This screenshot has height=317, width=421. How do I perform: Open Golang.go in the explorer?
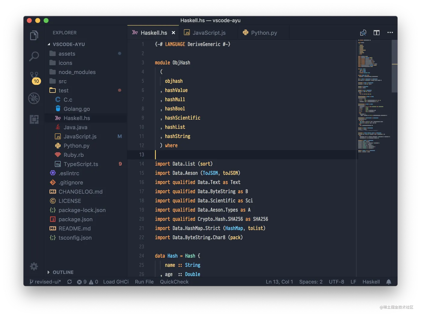pyautogui.click(x=86, y=109)
